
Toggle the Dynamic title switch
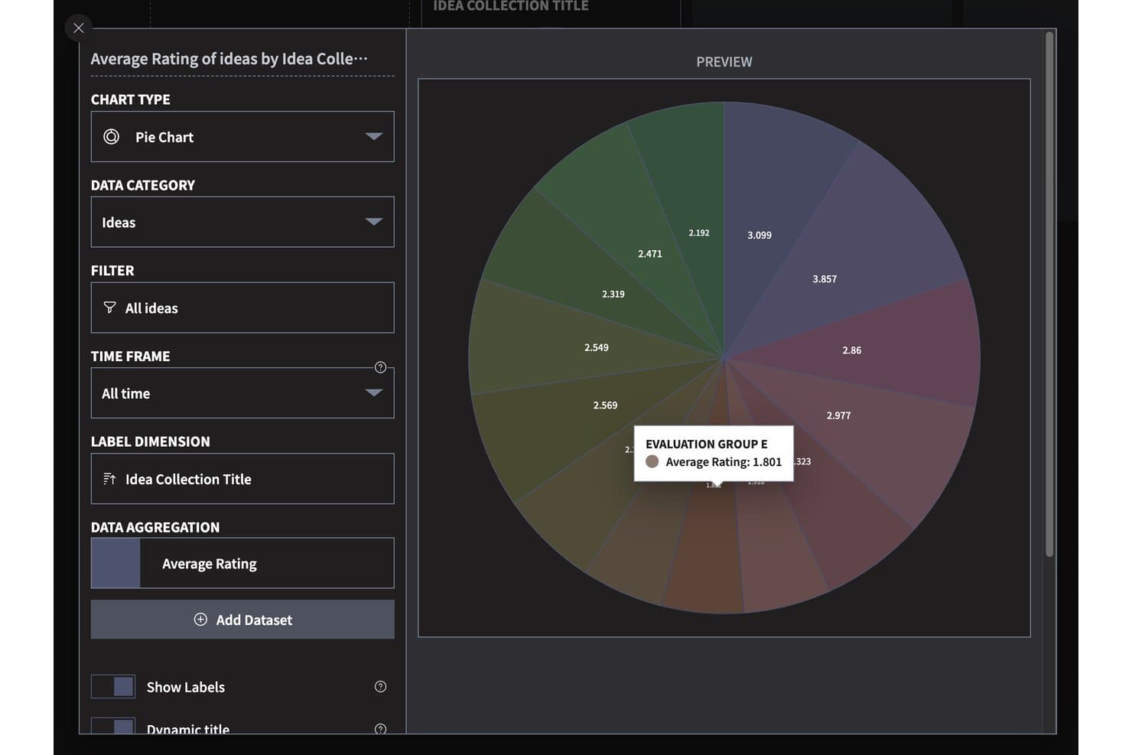[113, 725]
